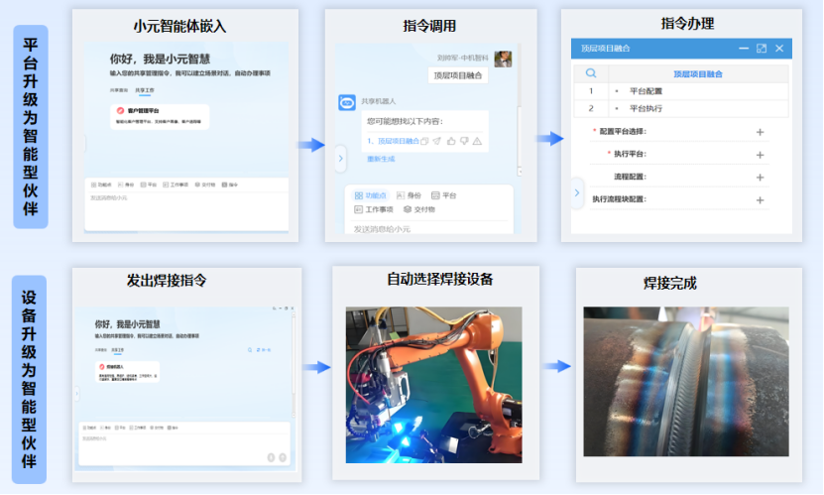Expand the 流程配置 plus button
824x495 pixels.
click(761, 178)
